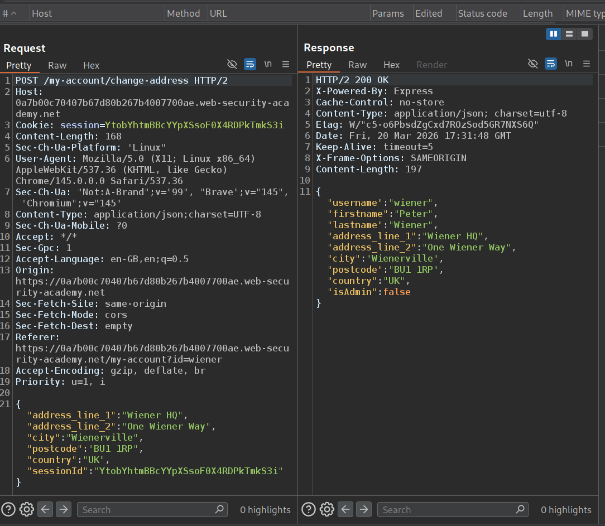
Task: Go to previous match in Request search
Action: point(45,509)
